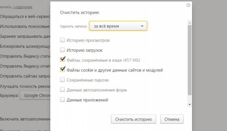The height and width of the screenshot is (131, 227).
Task: Click the scrollbar up arrow in dialog
Action: click(190, 23)
